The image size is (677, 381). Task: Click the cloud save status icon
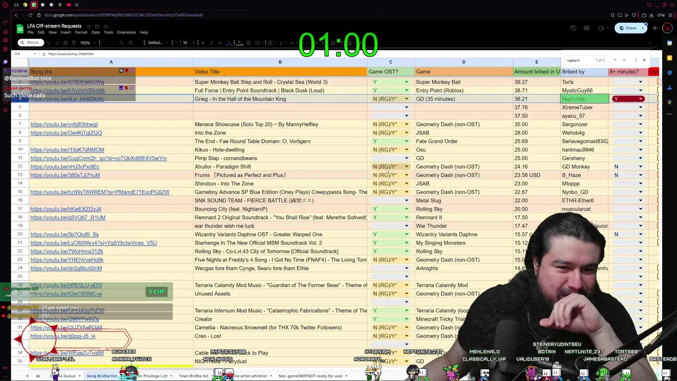coord(106,26)
